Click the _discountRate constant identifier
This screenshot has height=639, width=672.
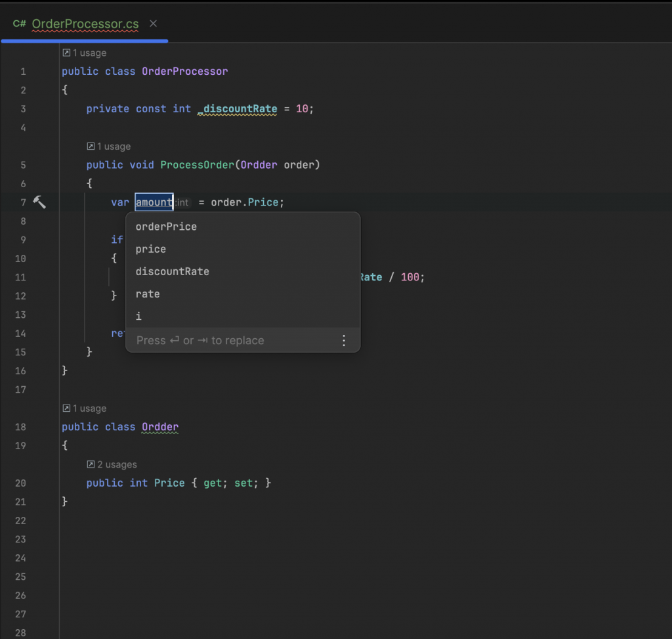coord(237,109)
